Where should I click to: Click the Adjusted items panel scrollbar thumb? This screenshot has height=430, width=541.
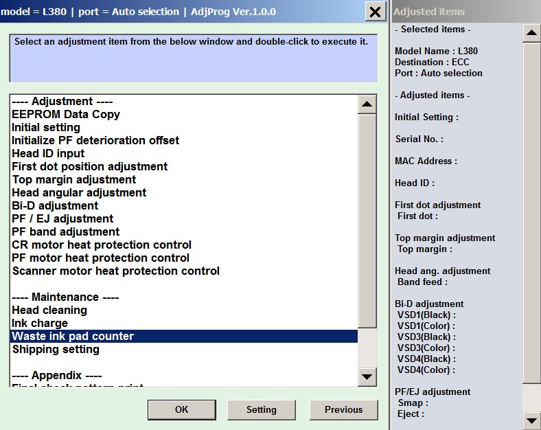[x=531, y=213]
